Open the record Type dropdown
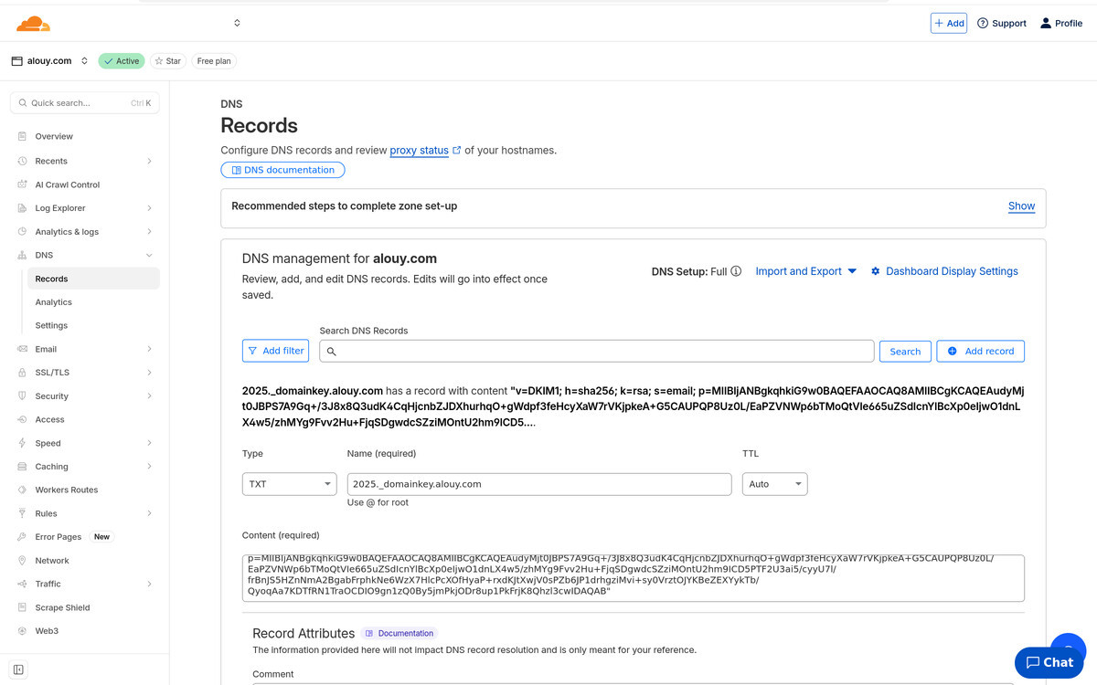 pyautogui.click(x=289, y=484)
